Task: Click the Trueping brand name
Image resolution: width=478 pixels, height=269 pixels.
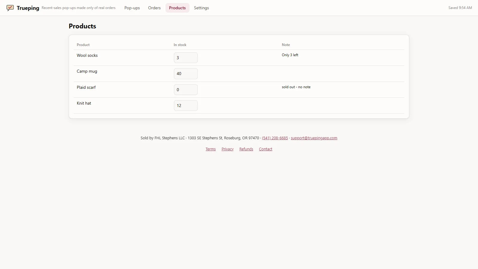Action: (28, 8)
